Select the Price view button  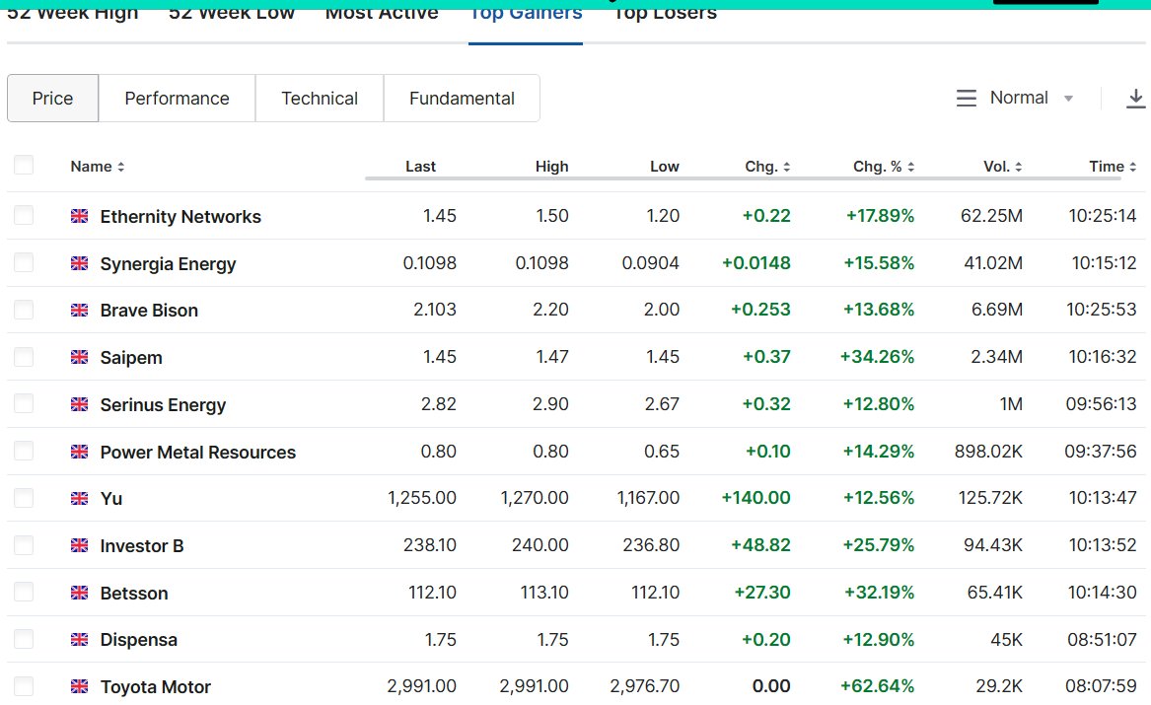click(53, 99)
